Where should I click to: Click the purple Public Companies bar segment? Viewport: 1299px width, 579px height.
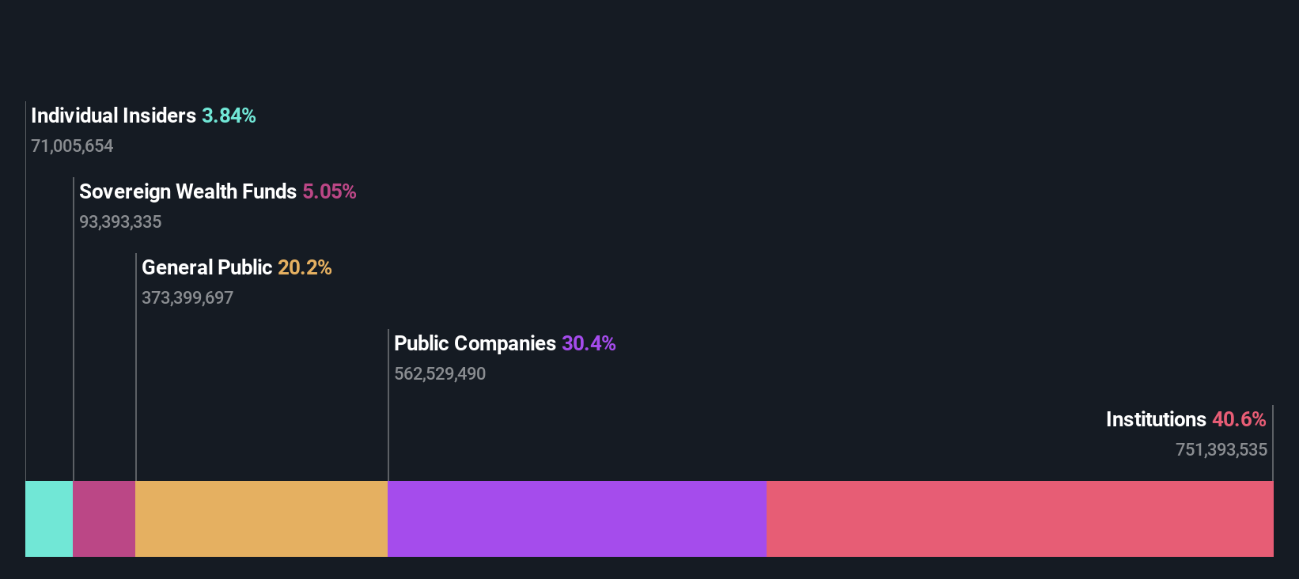pyautogui.click(x=578, y=519)
